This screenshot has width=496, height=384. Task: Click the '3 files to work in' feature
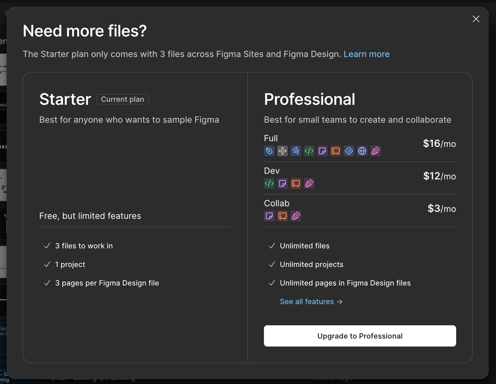click(84, 246)
